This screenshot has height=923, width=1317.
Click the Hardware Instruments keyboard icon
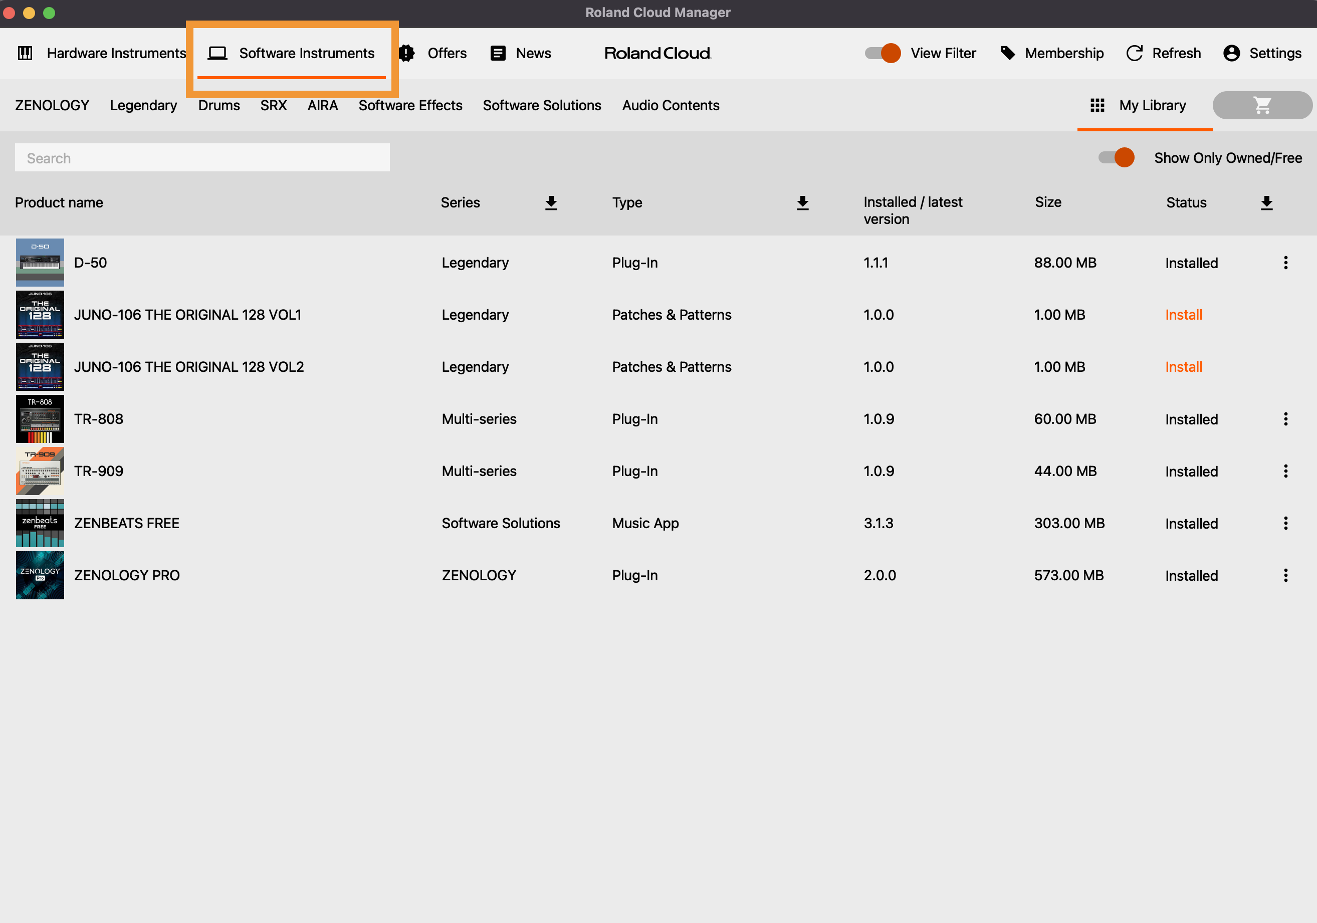point(25,53)
